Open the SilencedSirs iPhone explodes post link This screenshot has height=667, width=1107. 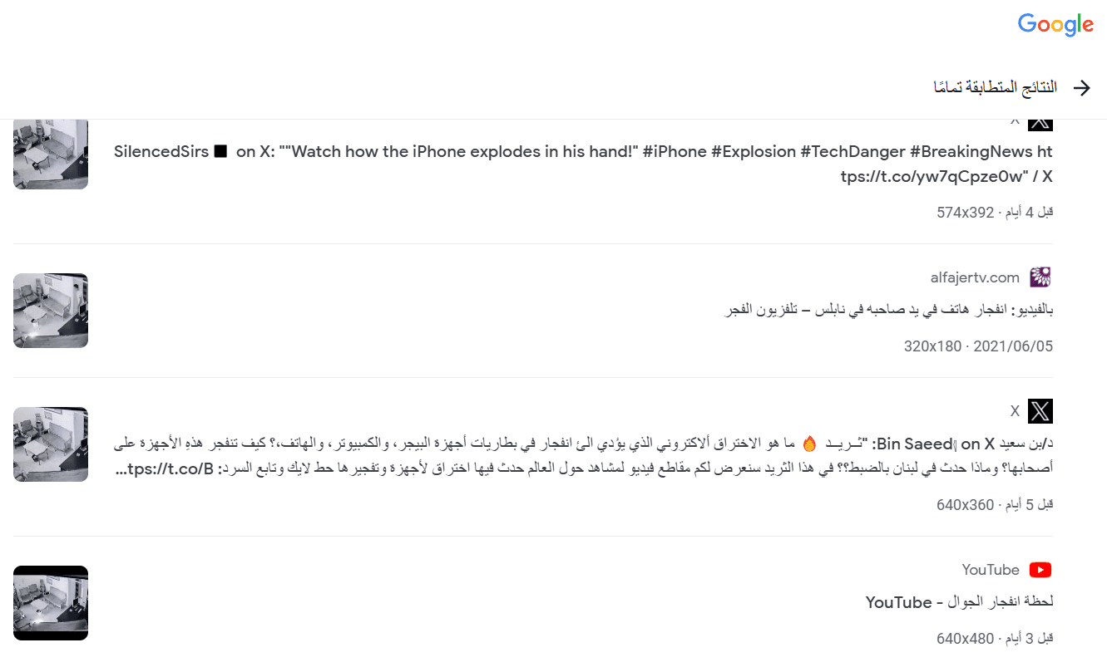583,164
